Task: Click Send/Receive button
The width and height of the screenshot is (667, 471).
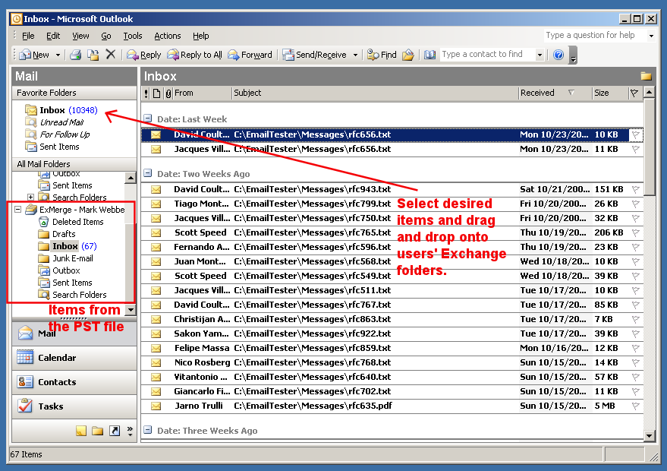Action: [315, 55]
